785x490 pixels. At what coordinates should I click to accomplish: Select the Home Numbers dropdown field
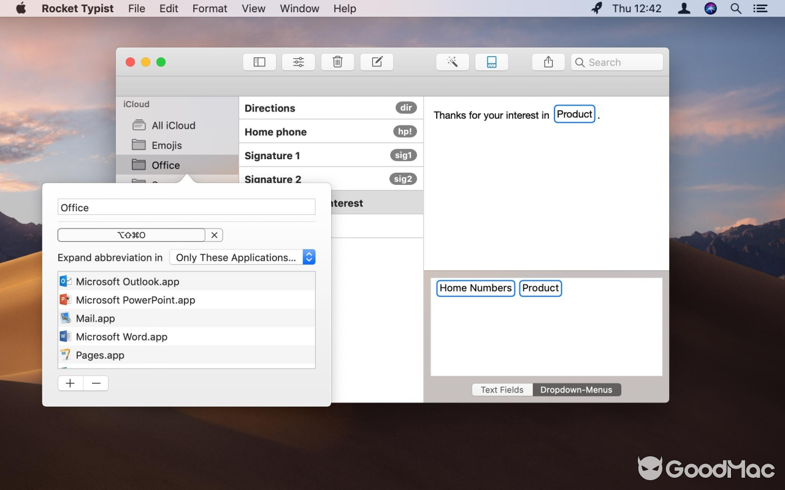point(475,288)
